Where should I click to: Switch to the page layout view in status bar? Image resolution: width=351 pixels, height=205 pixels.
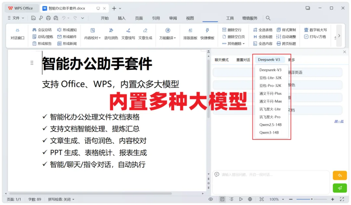(222, 199)
